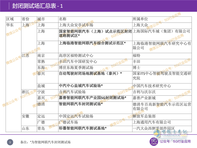Click the 宁波 city cell
Image resolution: width=197 pixels, height=148 pixels.
(x=48, y=92)
